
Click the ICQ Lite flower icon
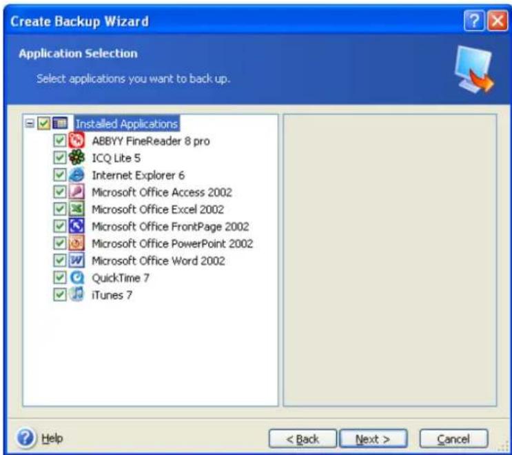click(76, 157)
